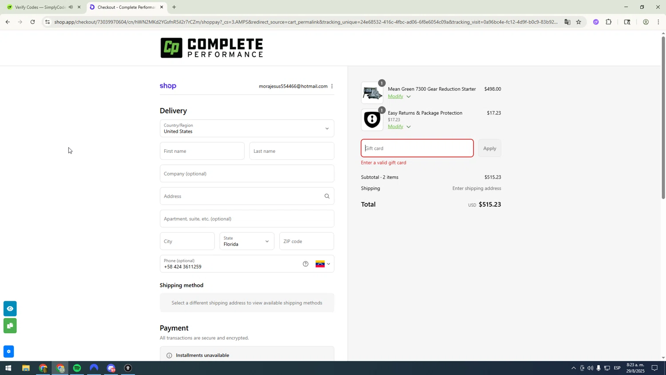
Task: Show hidden system tray icons
Action: click(573, 368)
